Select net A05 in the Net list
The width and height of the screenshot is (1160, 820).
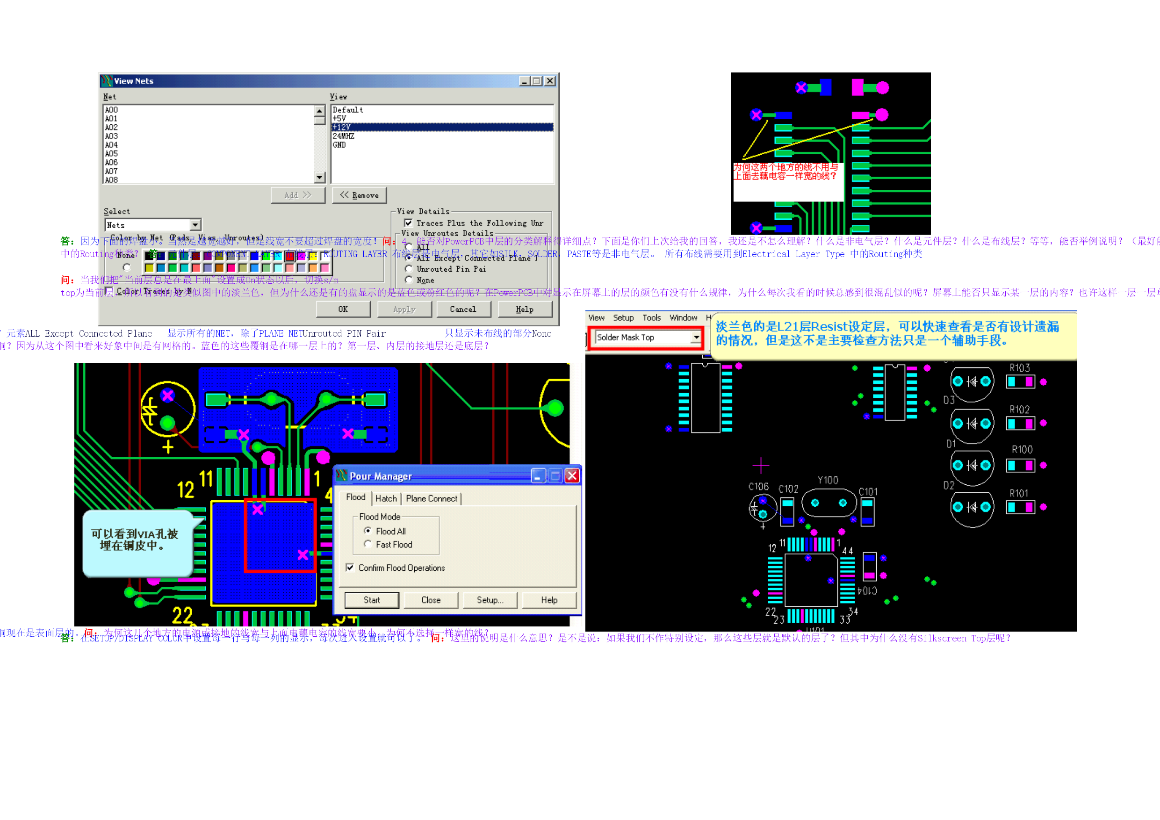[x=209, y=154]
